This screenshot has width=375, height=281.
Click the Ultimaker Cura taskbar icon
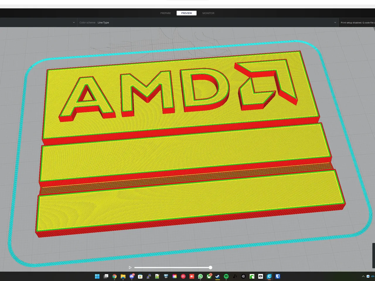tap(269, 276)
